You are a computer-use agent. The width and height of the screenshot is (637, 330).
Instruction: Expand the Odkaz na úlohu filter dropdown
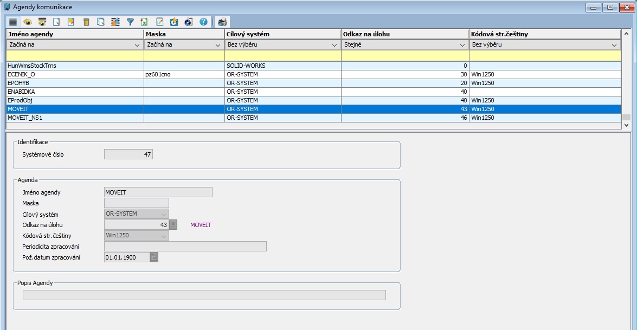(x=462, y=45)
